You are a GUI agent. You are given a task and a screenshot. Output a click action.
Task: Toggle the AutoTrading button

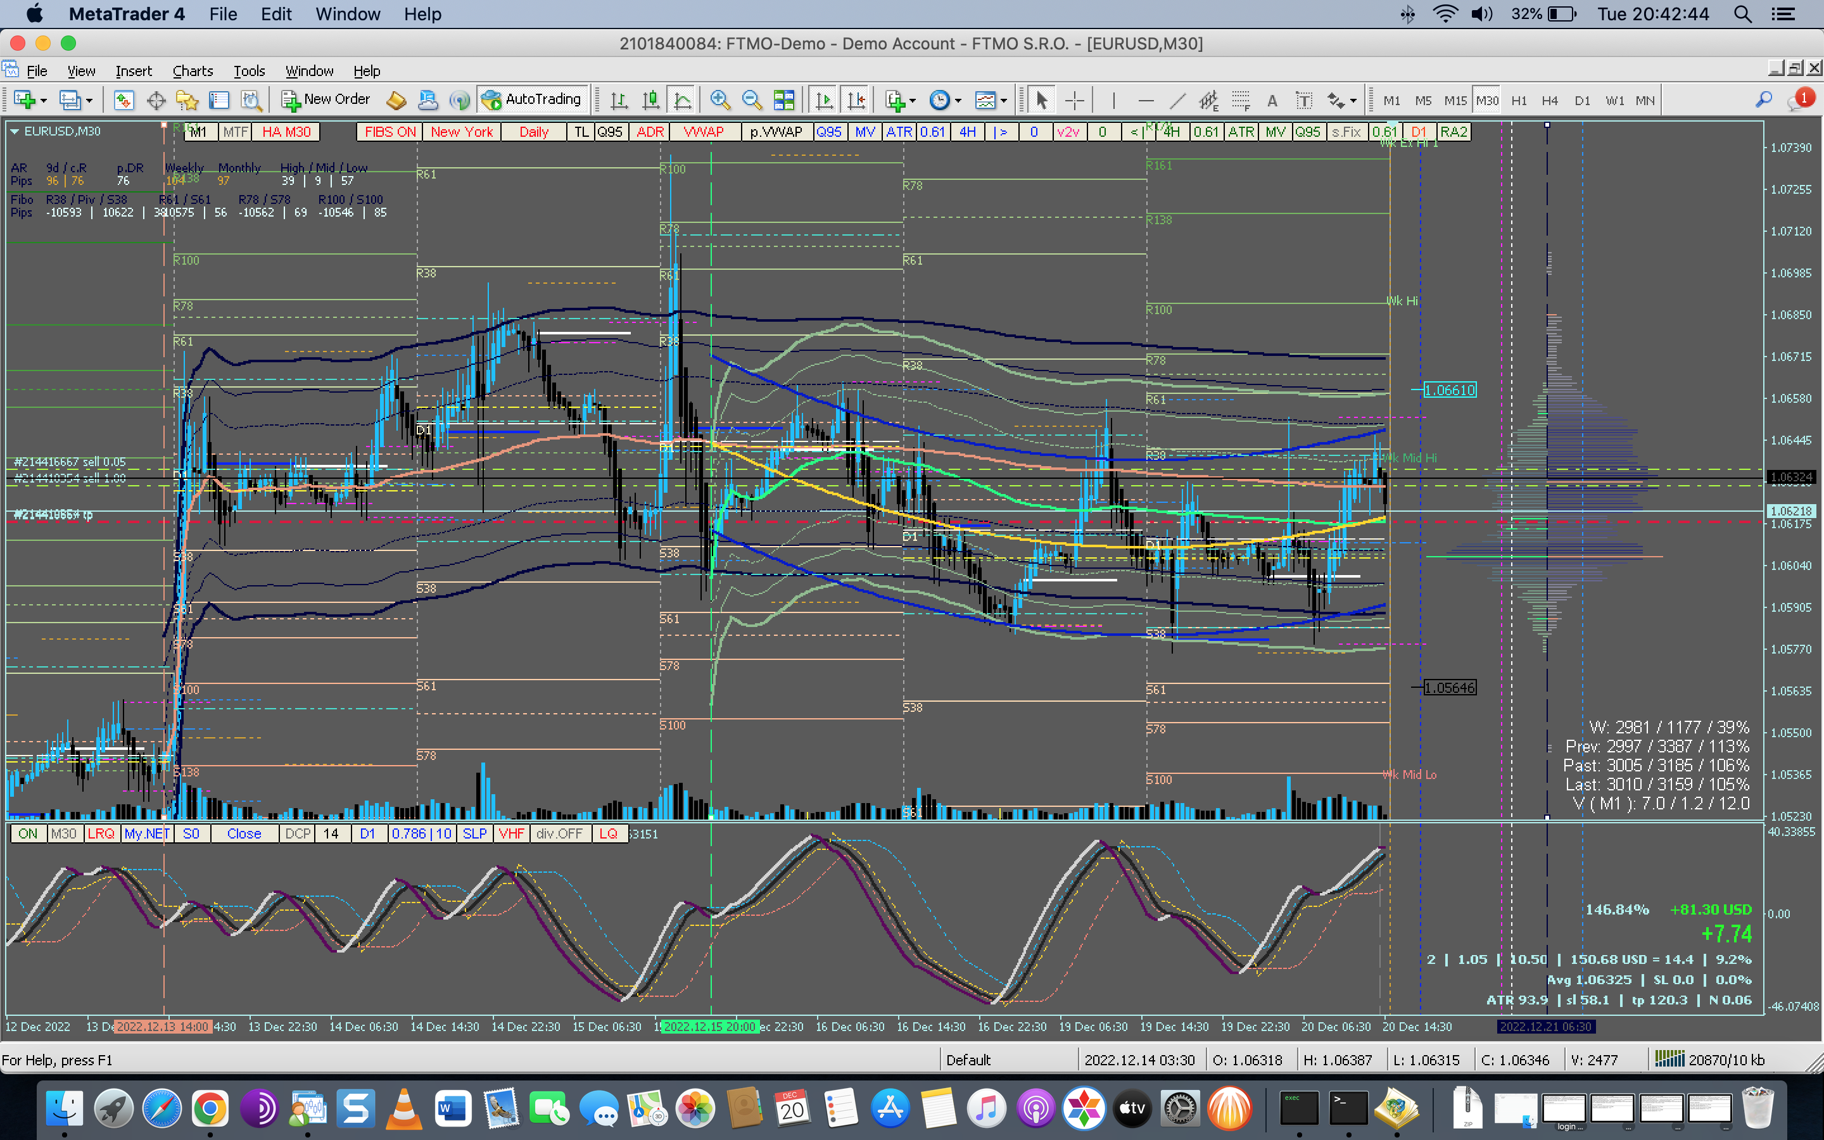click(532, 99)
